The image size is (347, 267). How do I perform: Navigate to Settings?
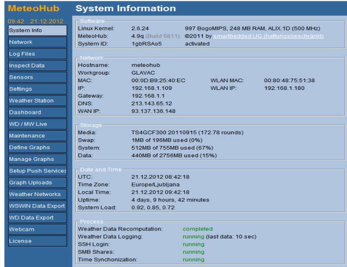[37, 89]
